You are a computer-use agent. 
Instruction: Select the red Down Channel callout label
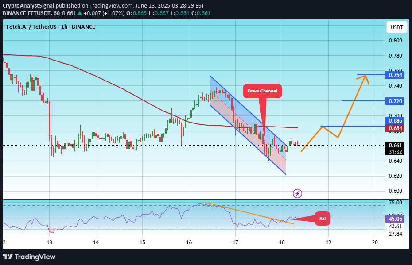262,91
